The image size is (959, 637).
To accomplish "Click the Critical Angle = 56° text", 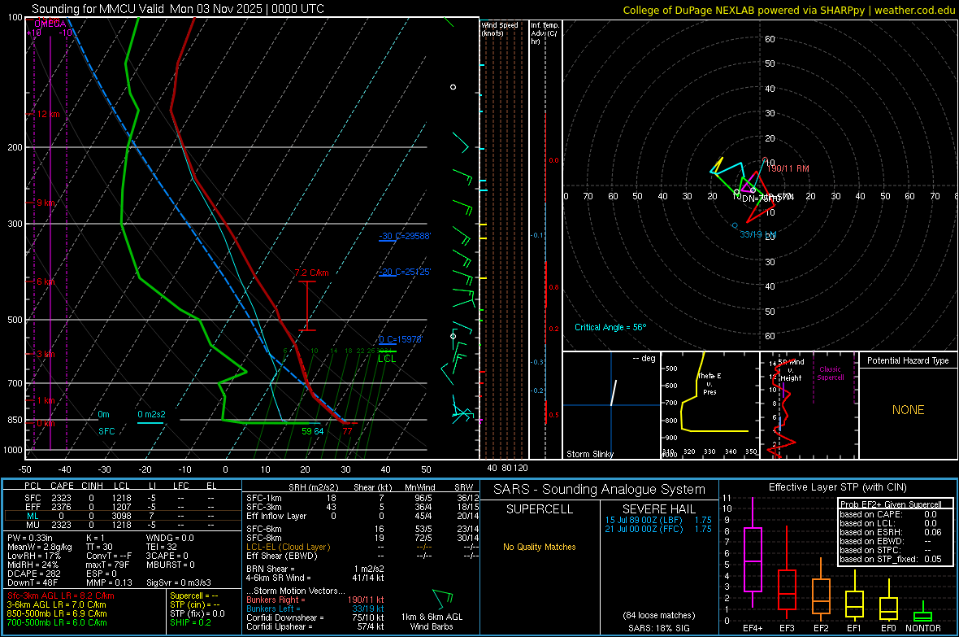I will (610, 327).
